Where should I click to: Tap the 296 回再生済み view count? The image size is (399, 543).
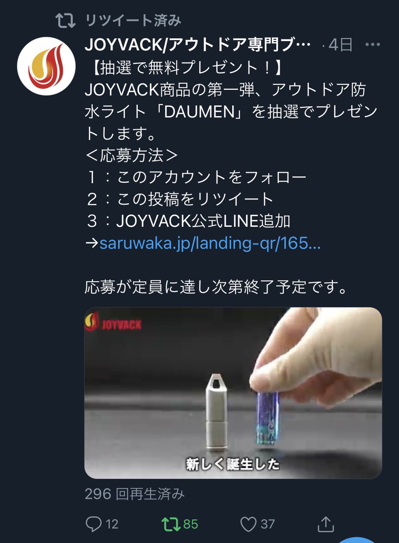click(x=134, y=494)
